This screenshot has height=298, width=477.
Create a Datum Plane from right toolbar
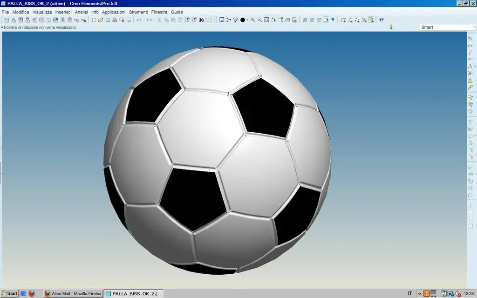[470, 45]
